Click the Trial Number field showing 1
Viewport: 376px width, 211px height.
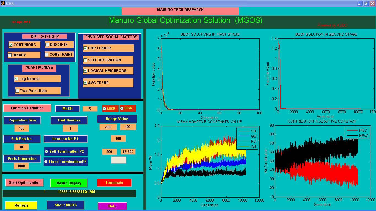pyautogui.click(x=70, y=128)
